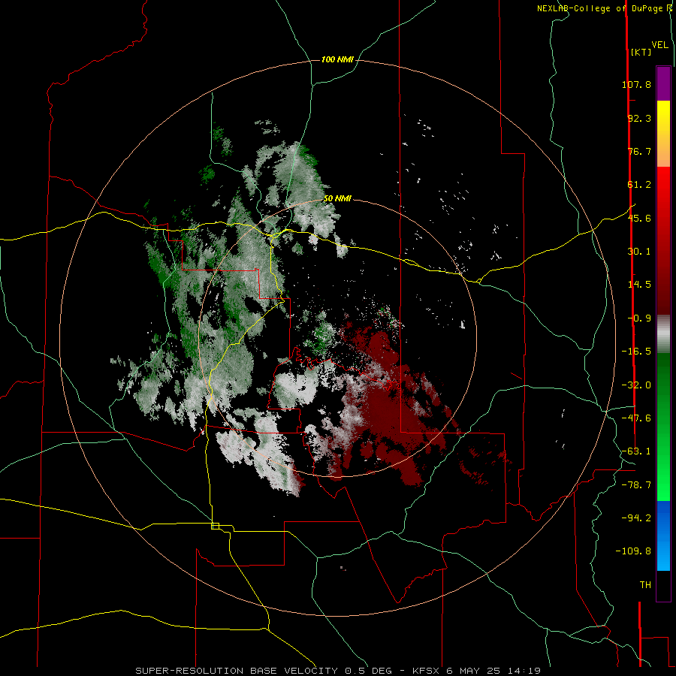Viewport: 676px width, 676px height.
Task: Pick the purple segment of velocity color bar
Action: (663, 83)
